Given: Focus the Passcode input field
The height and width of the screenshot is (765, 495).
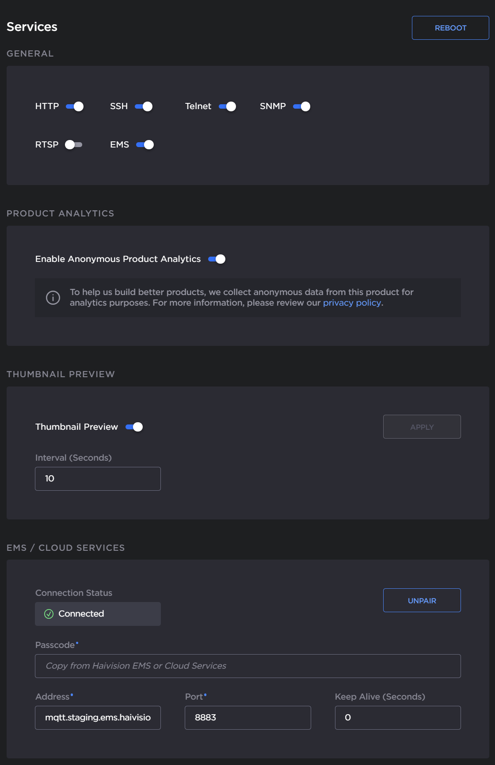Looking at the screenshot, I should coord(247,666).
